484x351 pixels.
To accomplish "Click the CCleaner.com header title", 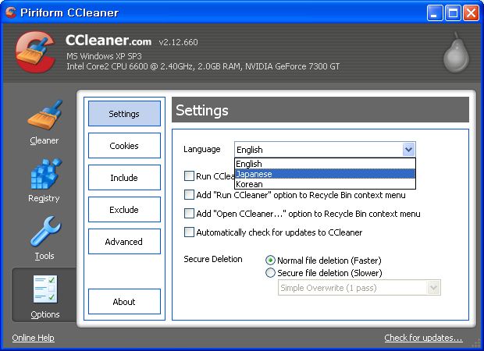I will click(x=109, y=40).
